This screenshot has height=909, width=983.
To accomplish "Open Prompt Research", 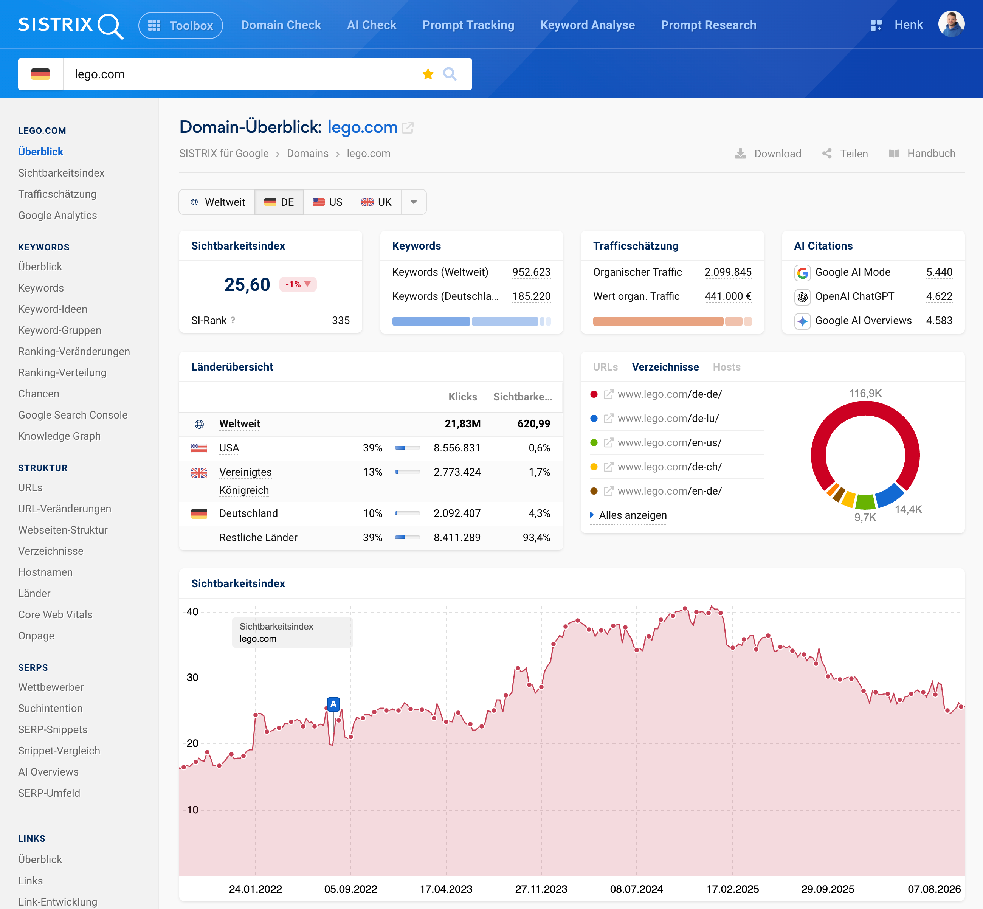I will 708,25.
